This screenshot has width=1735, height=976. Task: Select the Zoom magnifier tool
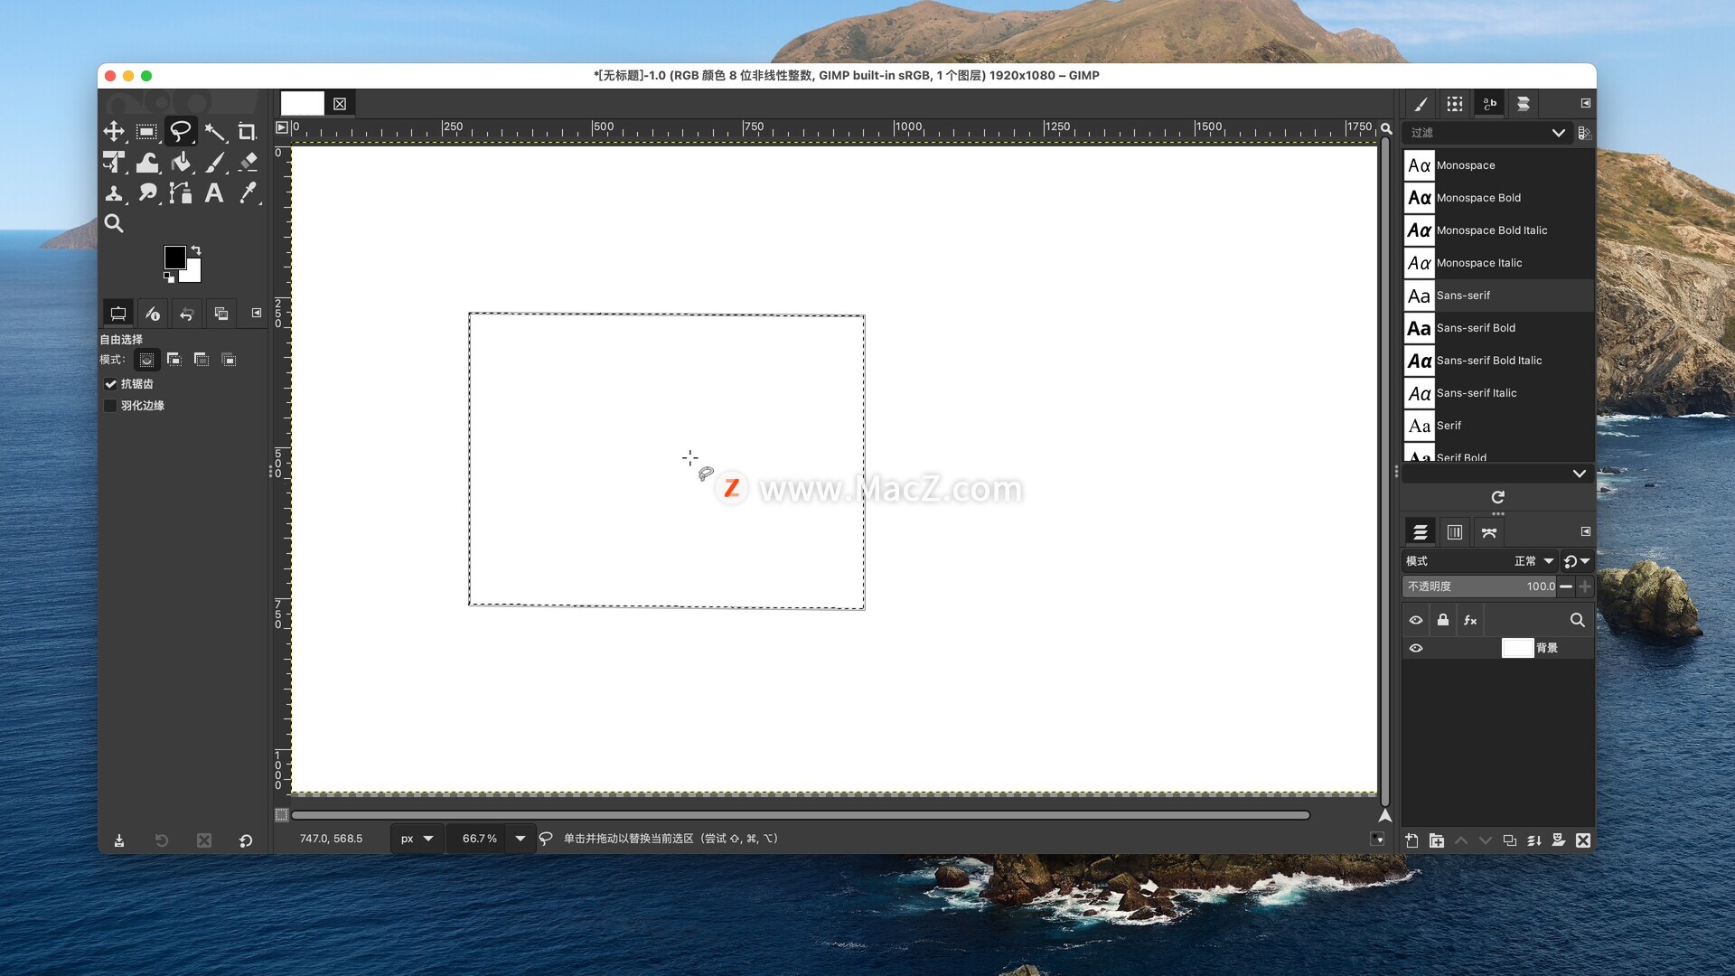(114, 223)
